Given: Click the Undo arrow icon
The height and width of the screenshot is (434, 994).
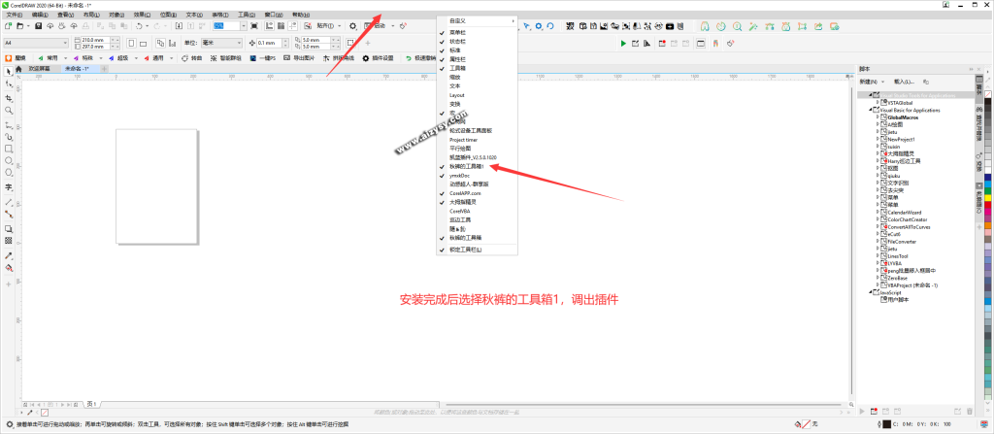Looking at the screenshot, I should pos(142,25).
